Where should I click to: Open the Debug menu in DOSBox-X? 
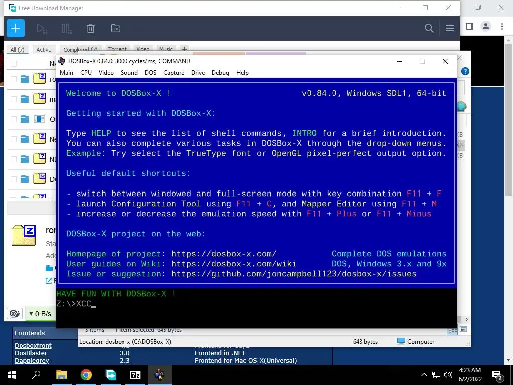[220, 73]
